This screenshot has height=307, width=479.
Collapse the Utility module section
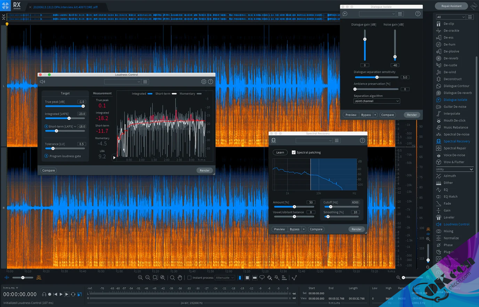click(471, 169)
